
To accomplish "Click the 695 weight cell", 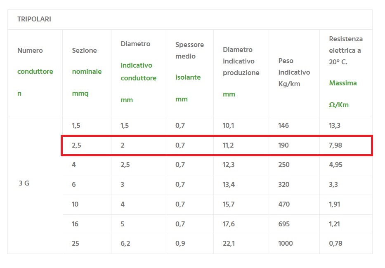I will pos(283,224).
